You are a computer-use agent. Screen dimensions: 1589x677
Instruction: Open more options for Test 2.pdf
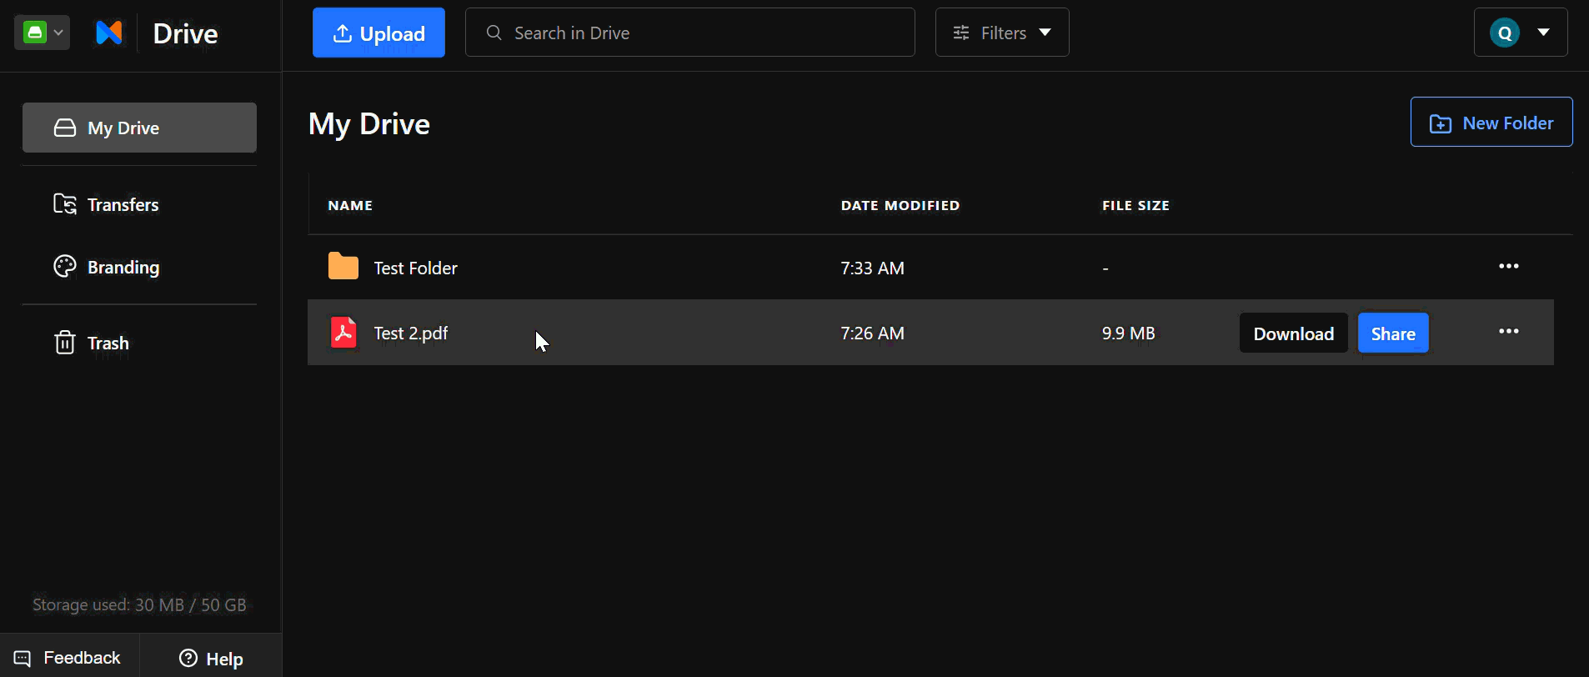tap(1508, 331)
